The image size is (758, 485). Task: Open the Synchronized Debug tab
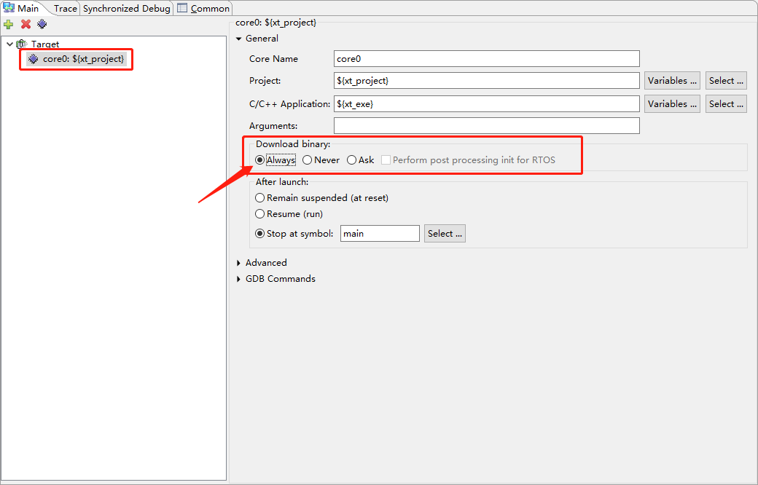pos(126,9)
